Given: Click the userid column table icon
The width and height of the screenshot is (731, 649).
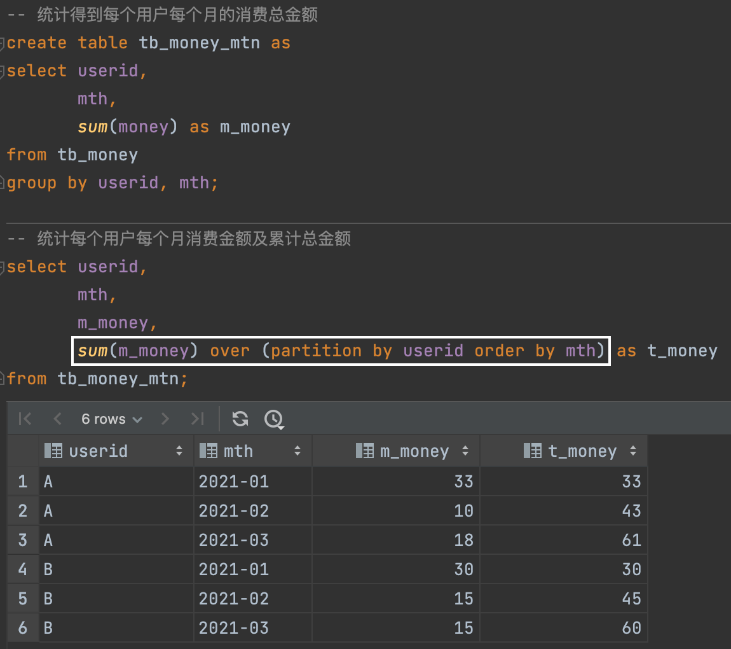Looking at the screenshot, I should click(53, 451).
